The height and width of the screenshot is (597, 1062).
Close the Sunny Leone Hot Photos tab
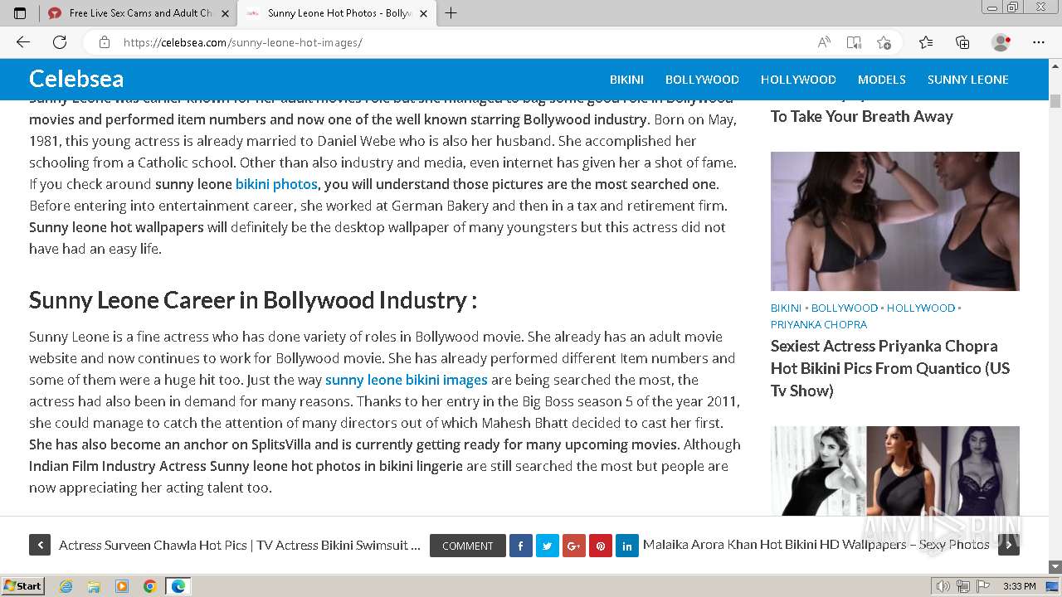423,13
